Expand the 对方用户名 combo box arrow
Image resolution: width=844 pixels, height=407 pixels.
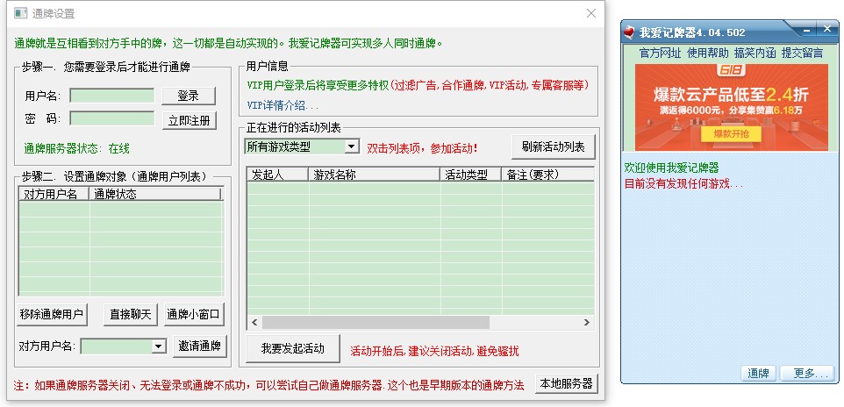(158, 346)
